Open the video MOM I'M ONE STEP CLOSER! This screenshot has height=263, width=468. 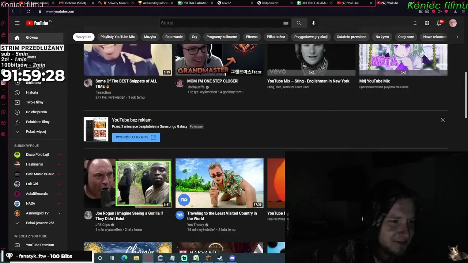pos(213,81)
